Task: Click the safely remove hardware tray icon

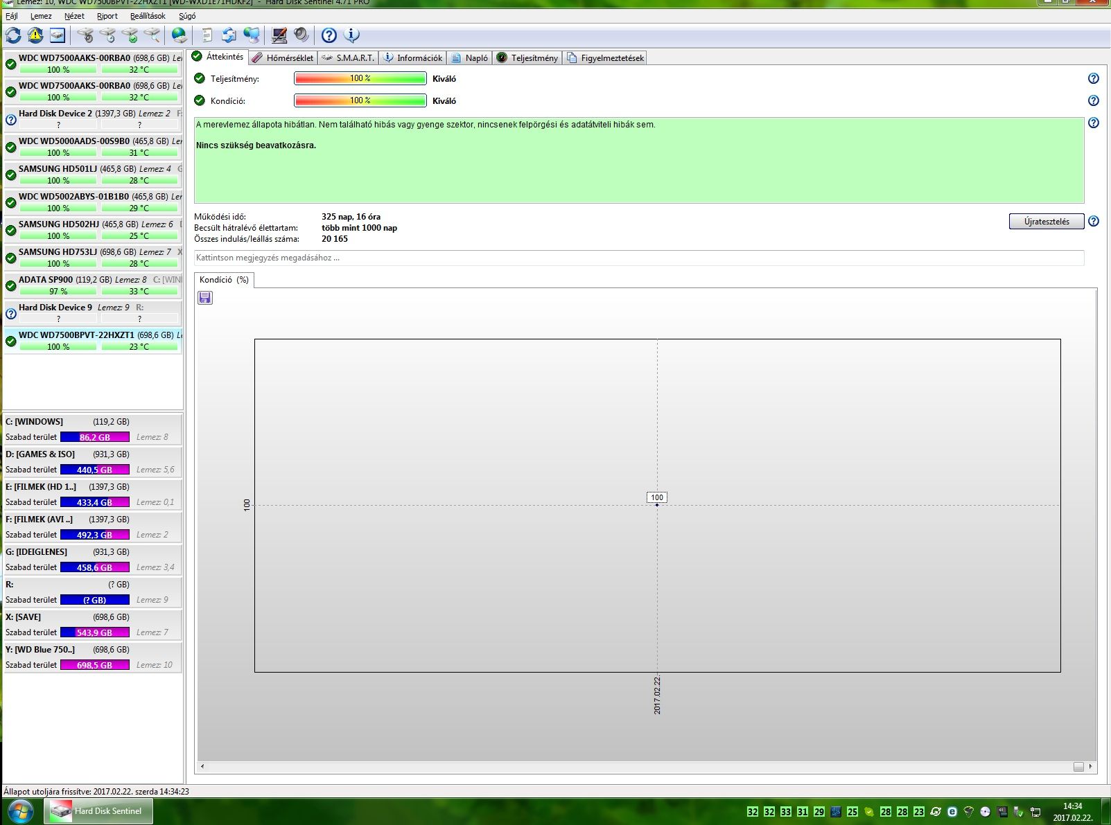Action: click(1019, 812)
